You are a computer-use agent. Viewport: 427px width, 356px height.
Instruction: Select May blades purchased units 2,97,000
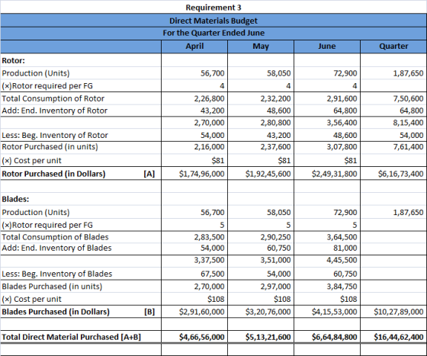click(275, 287)
